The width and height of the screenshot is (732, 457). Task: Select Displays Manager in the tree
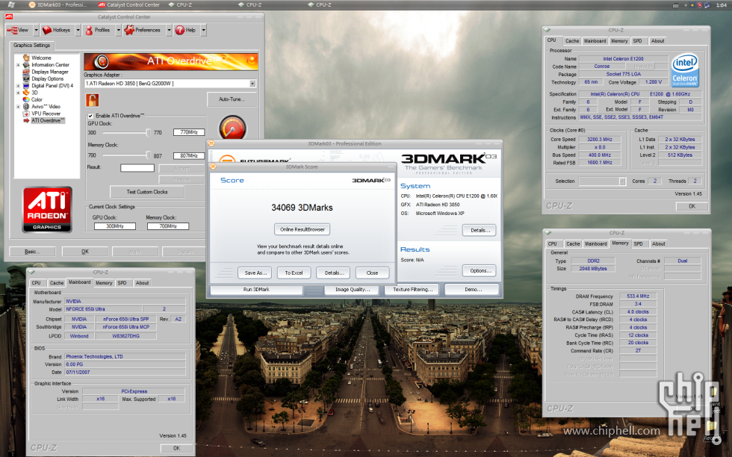click(x=49, y=72)
